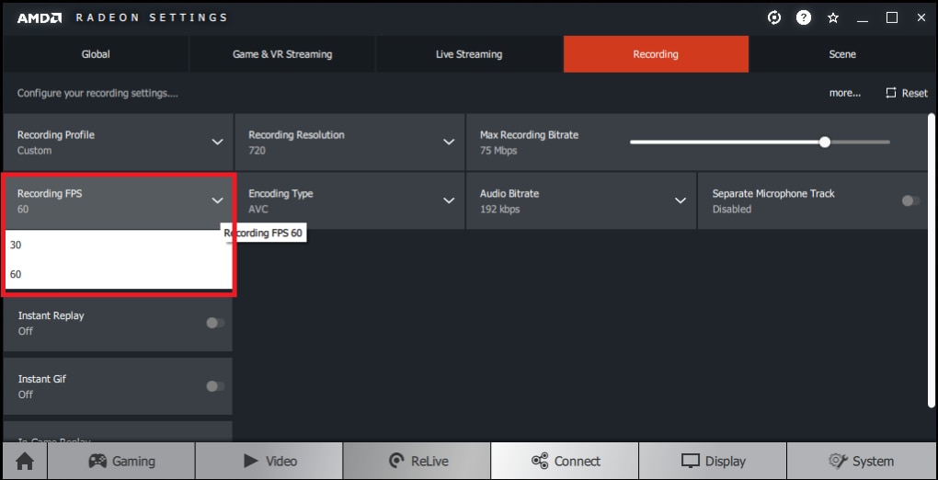The height and width of the screenshot is (480, 938).
Task: Open the Gaming section
Action: click(x=121, y=461)
